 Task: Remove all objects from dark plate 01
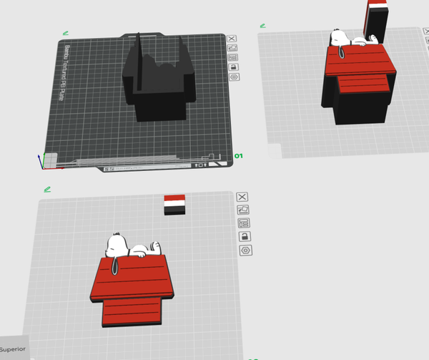pyautogui.click(x=232, y=39)
